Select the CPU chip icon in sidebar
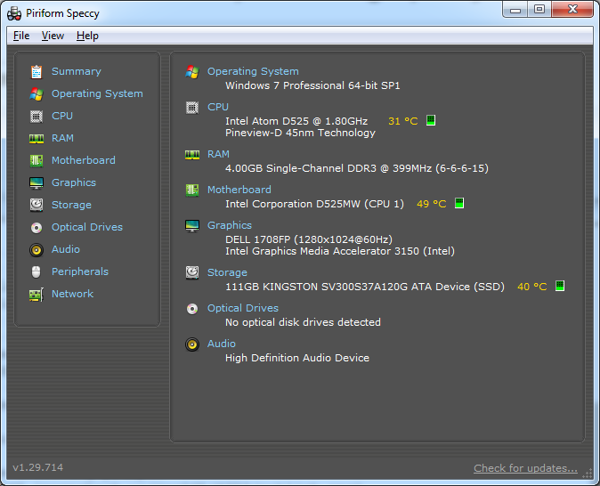This screenshot has height=486, width=600. [36, 116]
